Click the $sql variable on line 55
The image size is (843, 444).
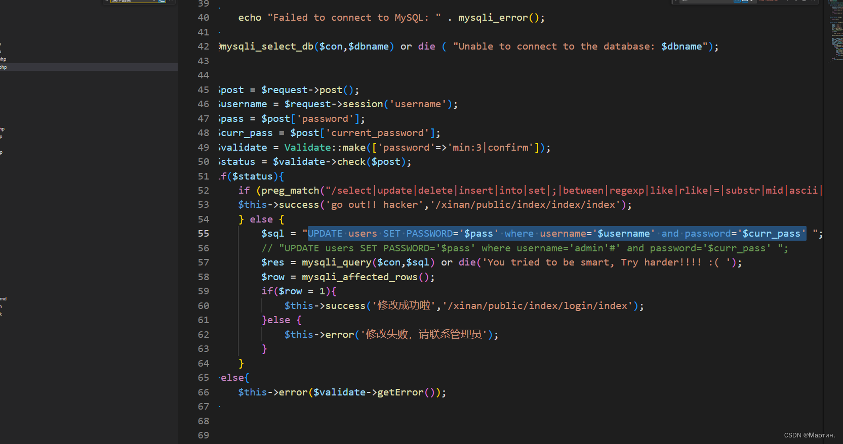[272, 234]
